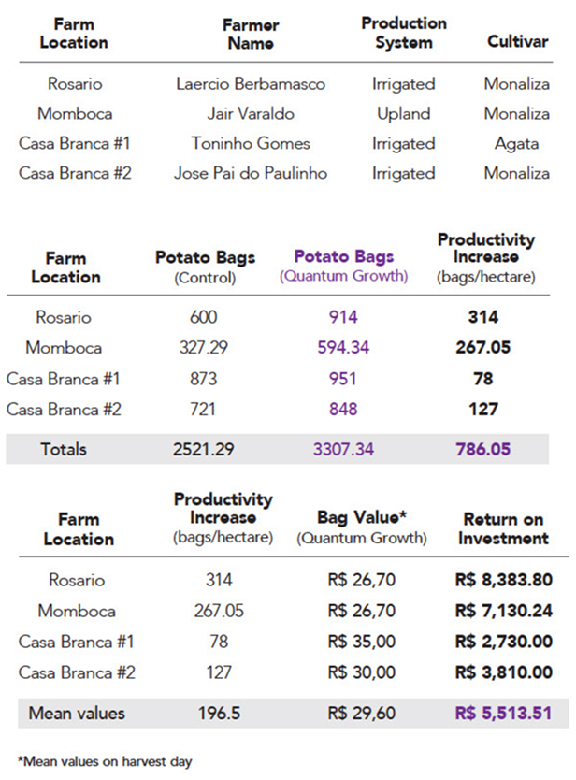This screenshot has width=576, height=780.
Task: Click the Agata cultivar cell
Action: click(x=517, y=144)
